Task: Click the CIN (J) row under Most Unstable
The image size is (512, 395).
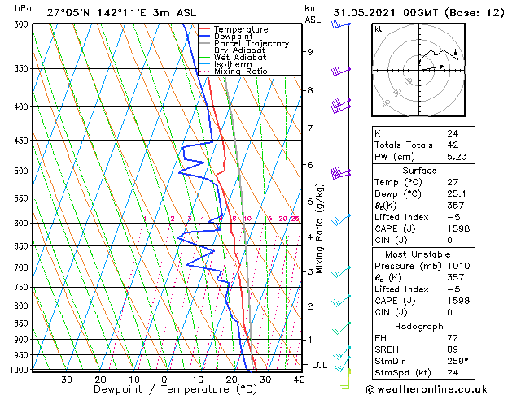Action: point(423,313)
